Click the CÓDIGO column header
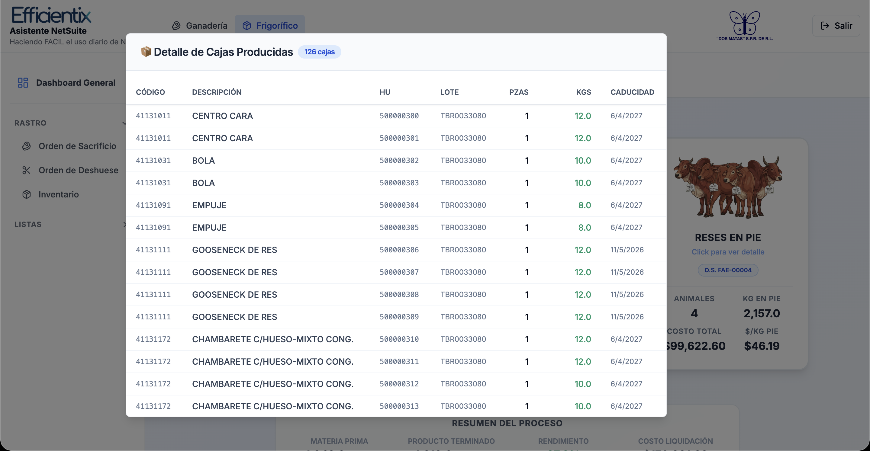This screenshot has width=870, height=451. pyautogui.click(x=150, y=92)
